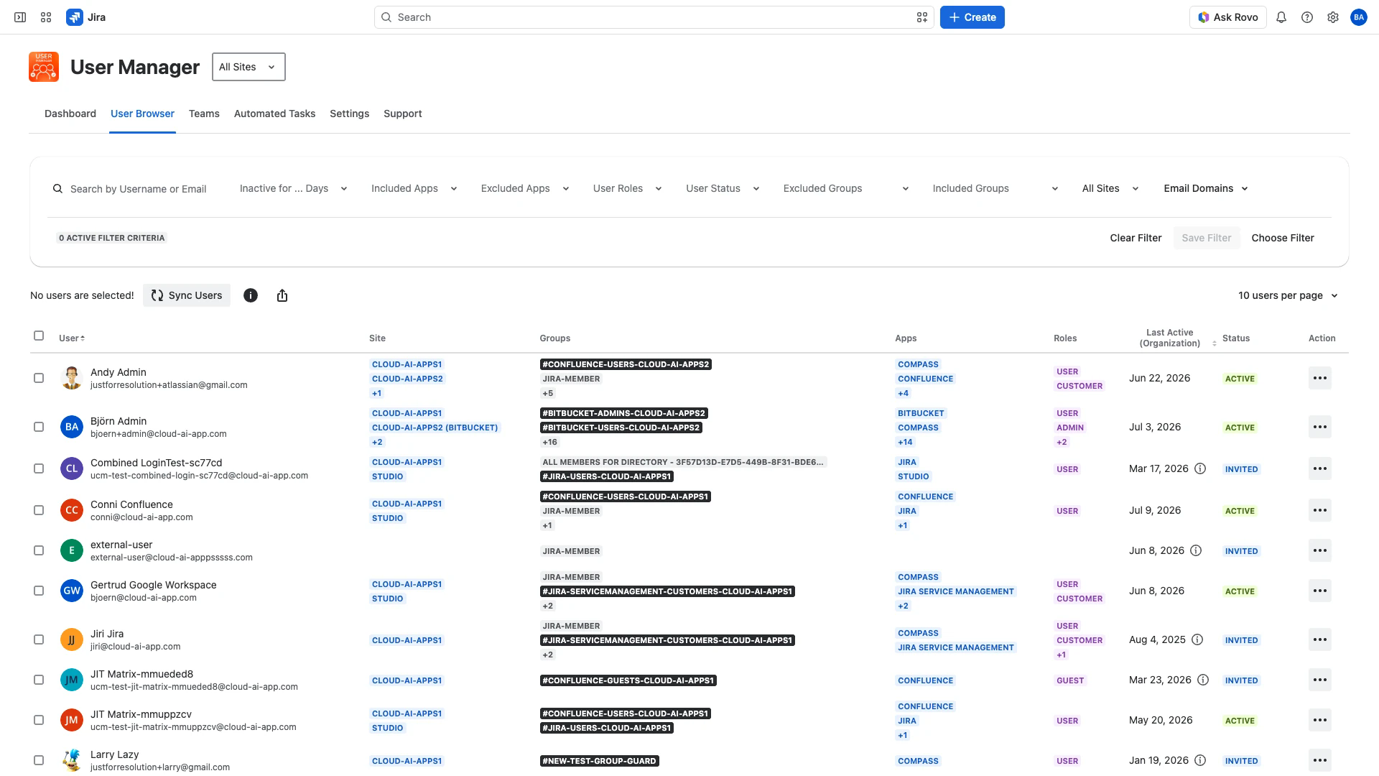The image size is (1379, 776).
Task: Expand the Included Apps filter
Action: tap(414, 188)
